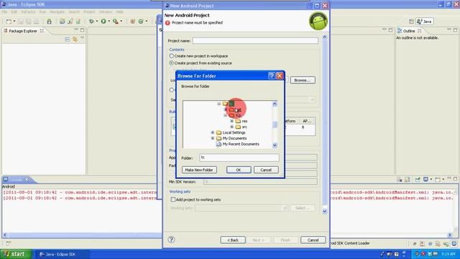Click the wizard scroll down arrow
Screen dimensions: 460x259
pos(324,211)
